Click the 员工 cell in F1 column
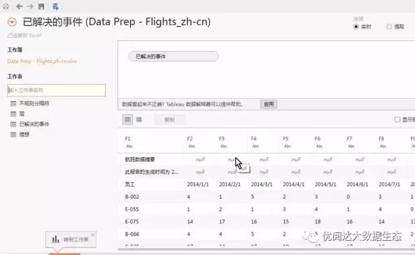The image size is (415, 255). [x=130, y=184]
